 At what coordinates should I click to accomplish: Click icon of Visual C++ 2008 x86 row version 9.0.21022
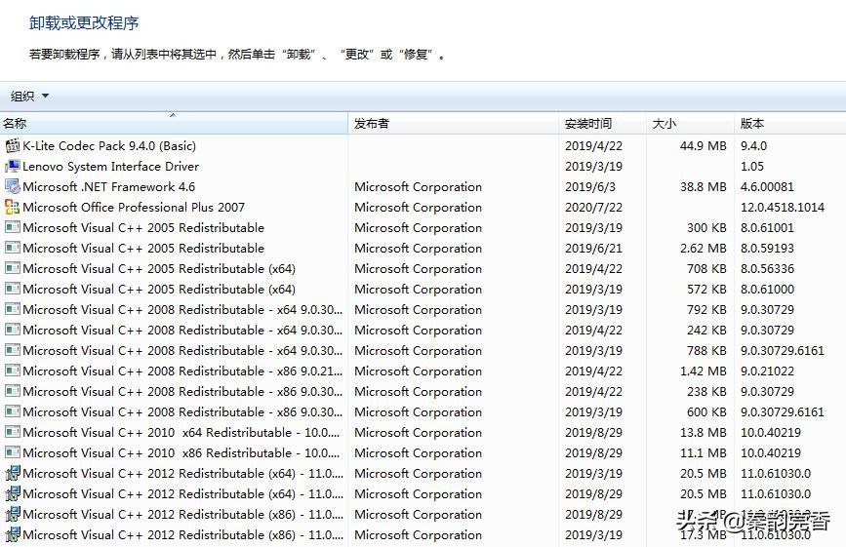pyautogui.click(x=13, y=371)
